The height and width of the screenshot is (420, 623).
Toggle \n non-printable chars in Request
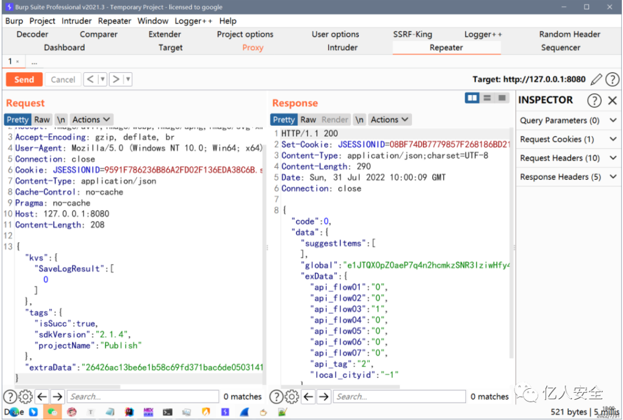point(61,119)
